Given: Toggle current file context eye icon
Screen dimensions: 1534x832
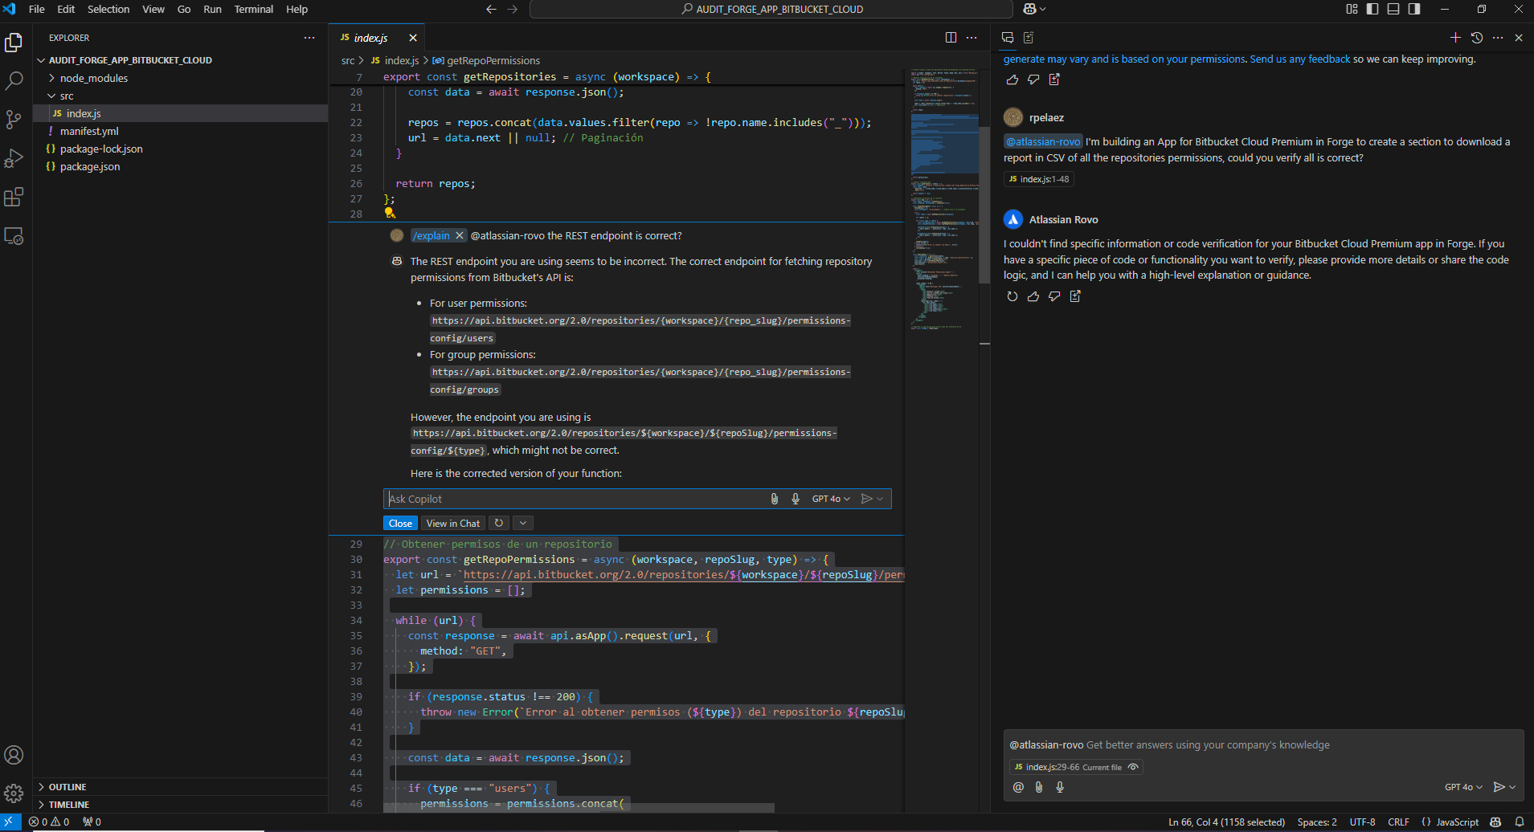Looking at the screenshot, I should pos(1133,767).
